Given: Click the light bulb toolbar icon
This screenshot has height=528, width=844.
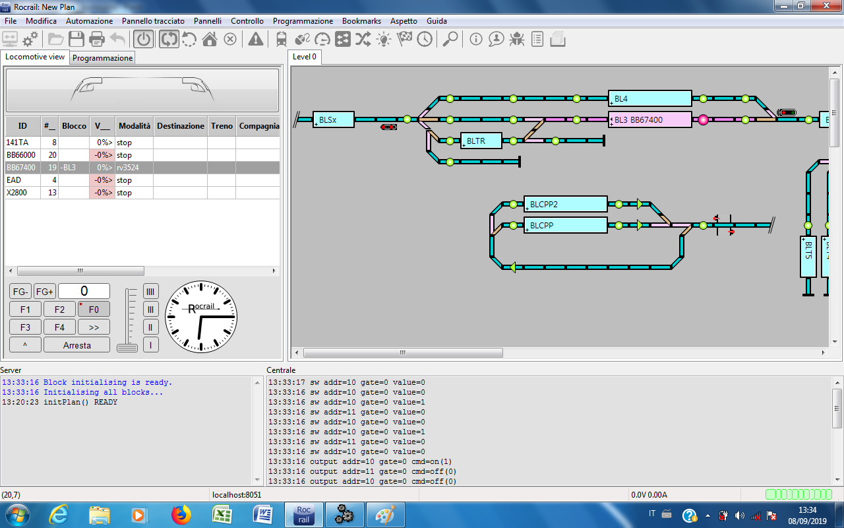Looking at the screenshot, I should point(384,39).
